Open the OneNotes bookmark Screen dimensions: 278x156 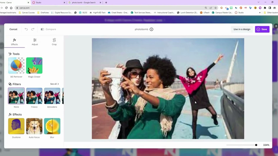point(43,13)
